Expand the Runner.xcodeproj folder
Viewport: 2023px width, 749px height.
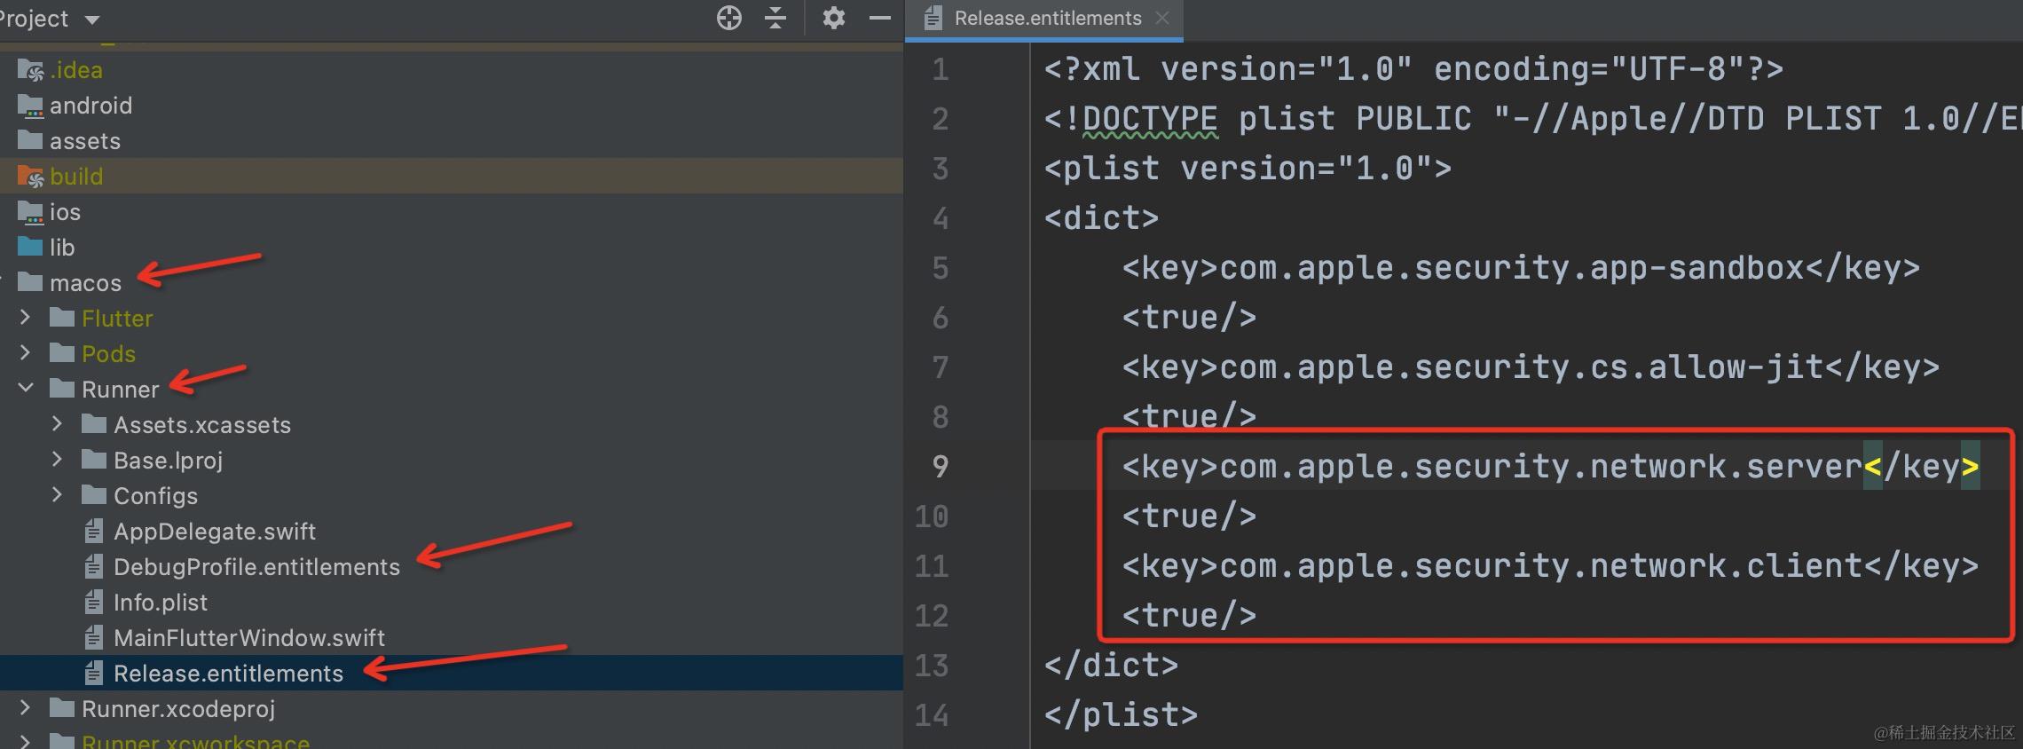tap(25, 708)
